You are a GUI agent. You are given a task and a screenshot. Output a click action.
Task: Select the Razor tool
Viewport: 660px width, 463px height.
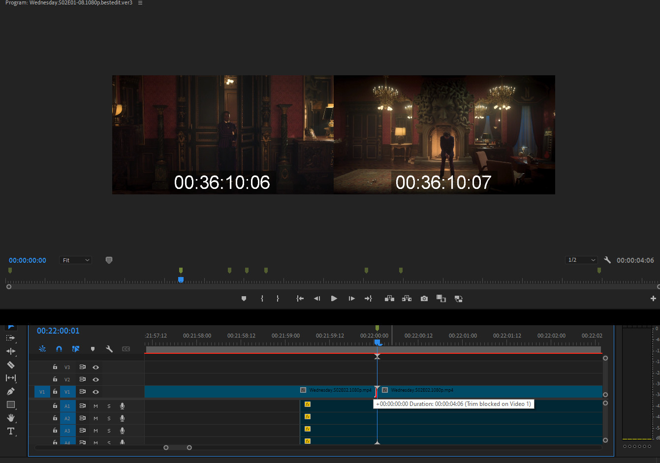click(x=10, y=365)
